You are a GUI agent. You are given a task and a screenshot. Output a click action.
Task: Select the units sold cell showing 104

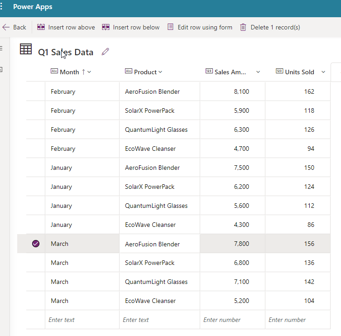pos(298,301)
